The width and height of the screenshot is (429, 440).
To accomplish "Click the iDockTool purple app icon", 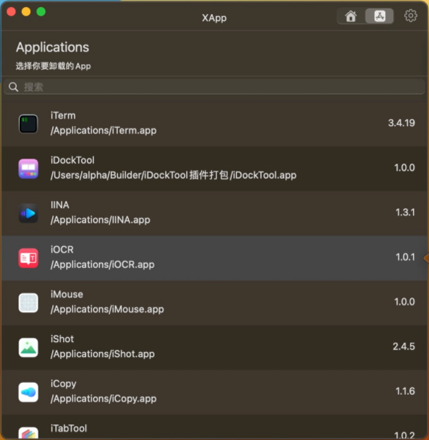I will 28,169.
